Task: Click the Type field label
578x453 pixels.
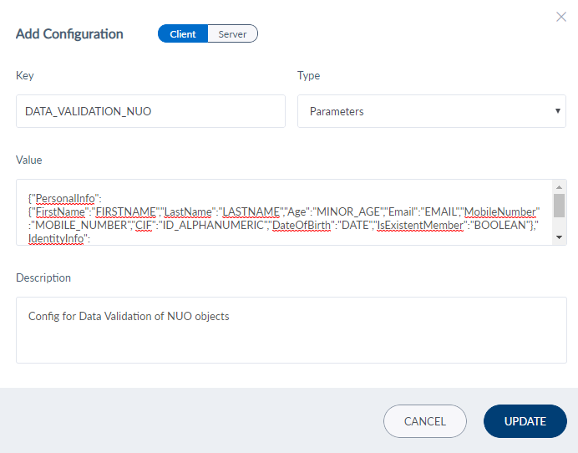Action: coord(309,76)
